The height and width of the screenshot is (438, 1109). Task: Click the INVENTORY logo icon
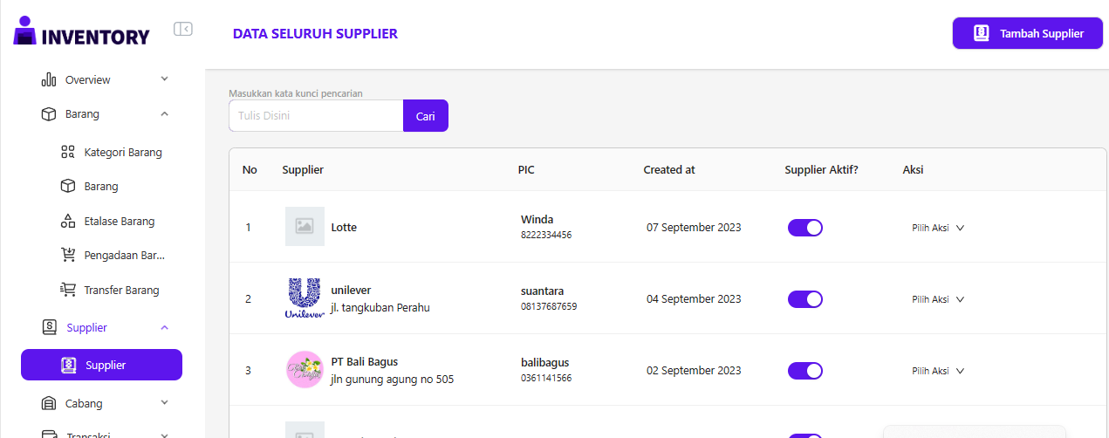point(26,31)
